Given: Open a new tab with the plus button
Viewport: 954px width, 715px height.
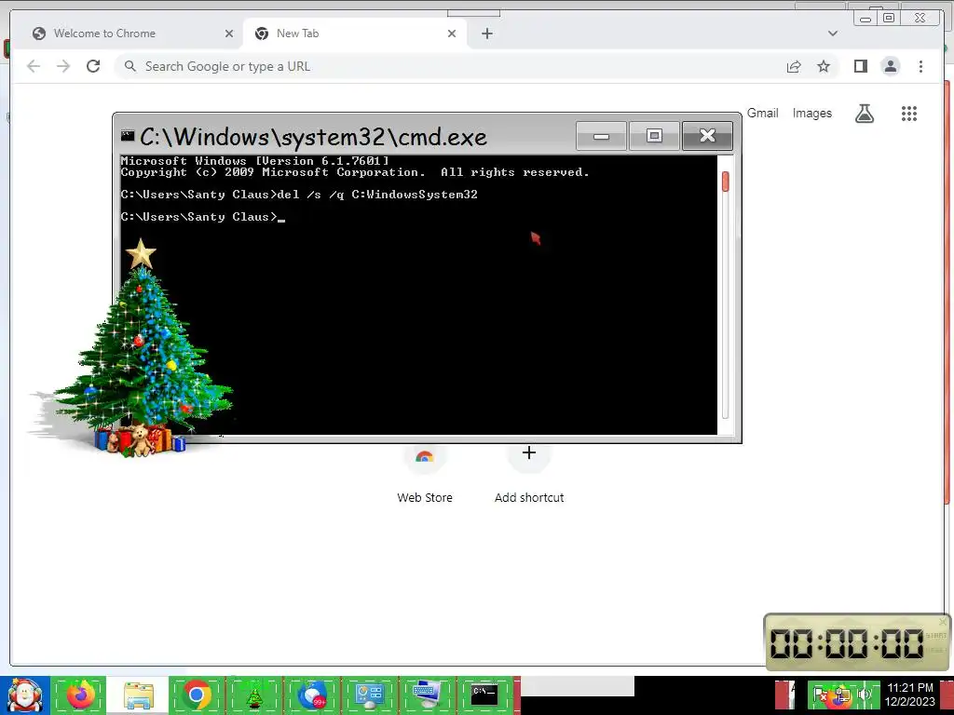Looking at the screenshot, I should (x=486, y=34).
